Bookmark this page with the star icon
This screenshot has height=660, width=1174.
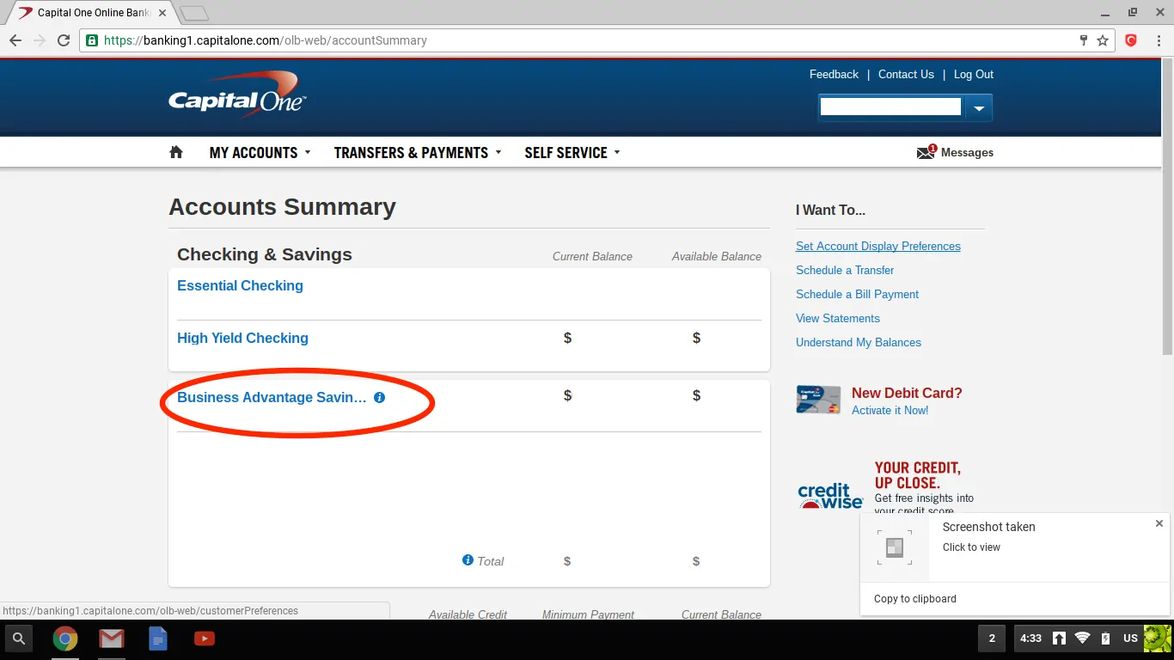click(1103, 40)
